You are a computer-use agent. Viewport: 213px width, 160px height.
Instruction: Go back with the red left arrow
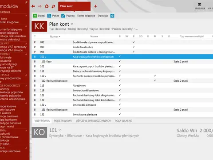pos(33,6)
